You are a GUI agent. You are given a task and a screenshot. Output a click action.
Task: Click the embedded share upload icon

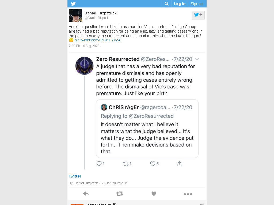pyautogui.click(x=180, y=164)
